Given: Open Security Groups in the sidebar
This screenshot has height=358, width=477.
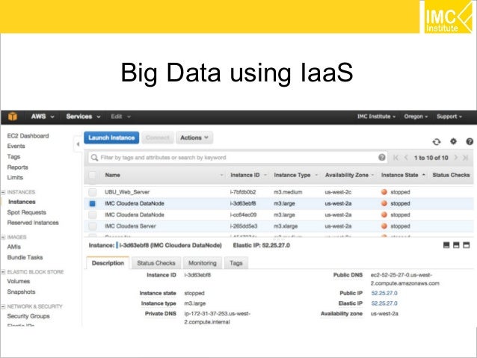Looking at the screenshot, I should point(28,316).
